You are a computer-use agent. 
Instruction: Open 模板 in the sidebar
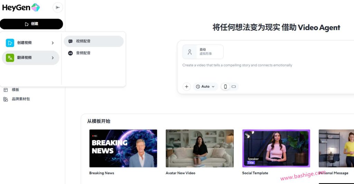[15, 90]
